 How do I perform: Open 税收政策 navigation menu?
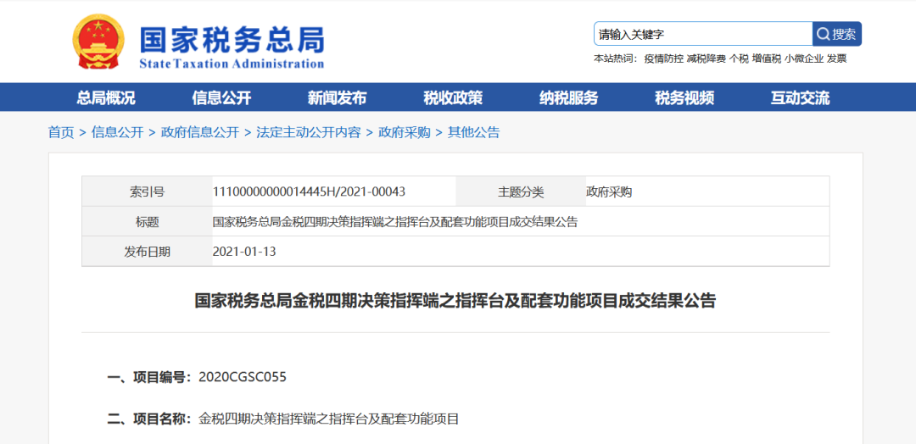[x=453, y=98]
